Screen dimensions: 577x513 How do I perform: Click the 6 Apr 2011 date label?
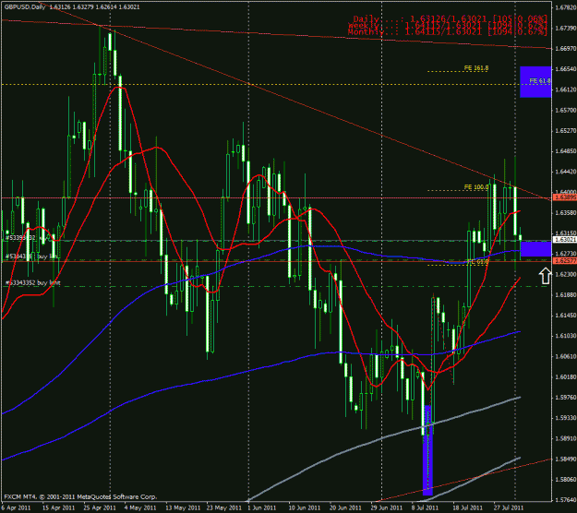click(x=17, y=507)
